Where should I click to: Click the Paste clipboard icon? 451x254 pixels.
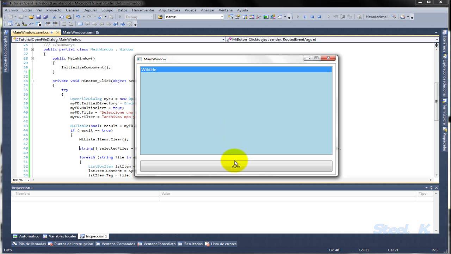(69, 17)
